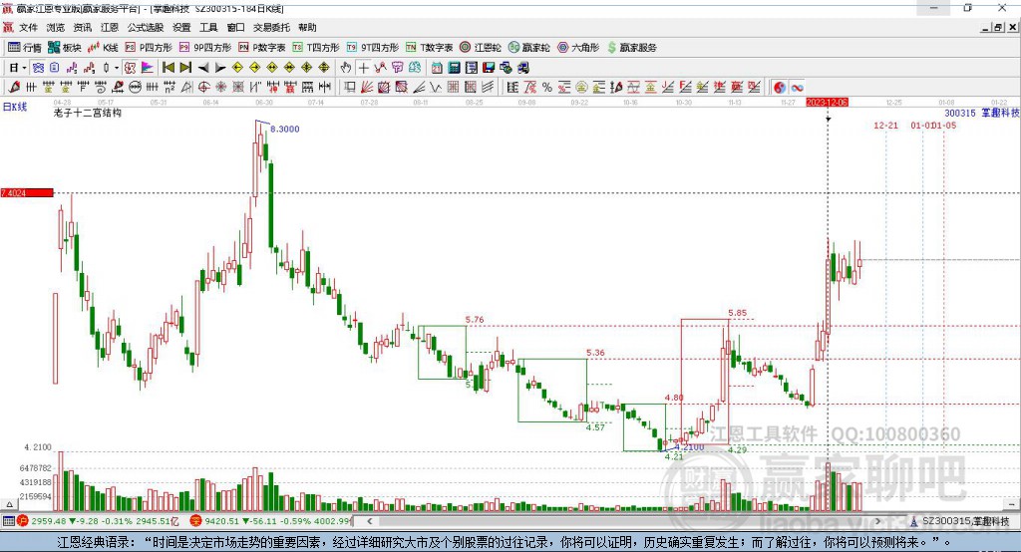This screenshot has height=552, width=1021.
Task: Open the 工具 menu
Action: point(208,27)
